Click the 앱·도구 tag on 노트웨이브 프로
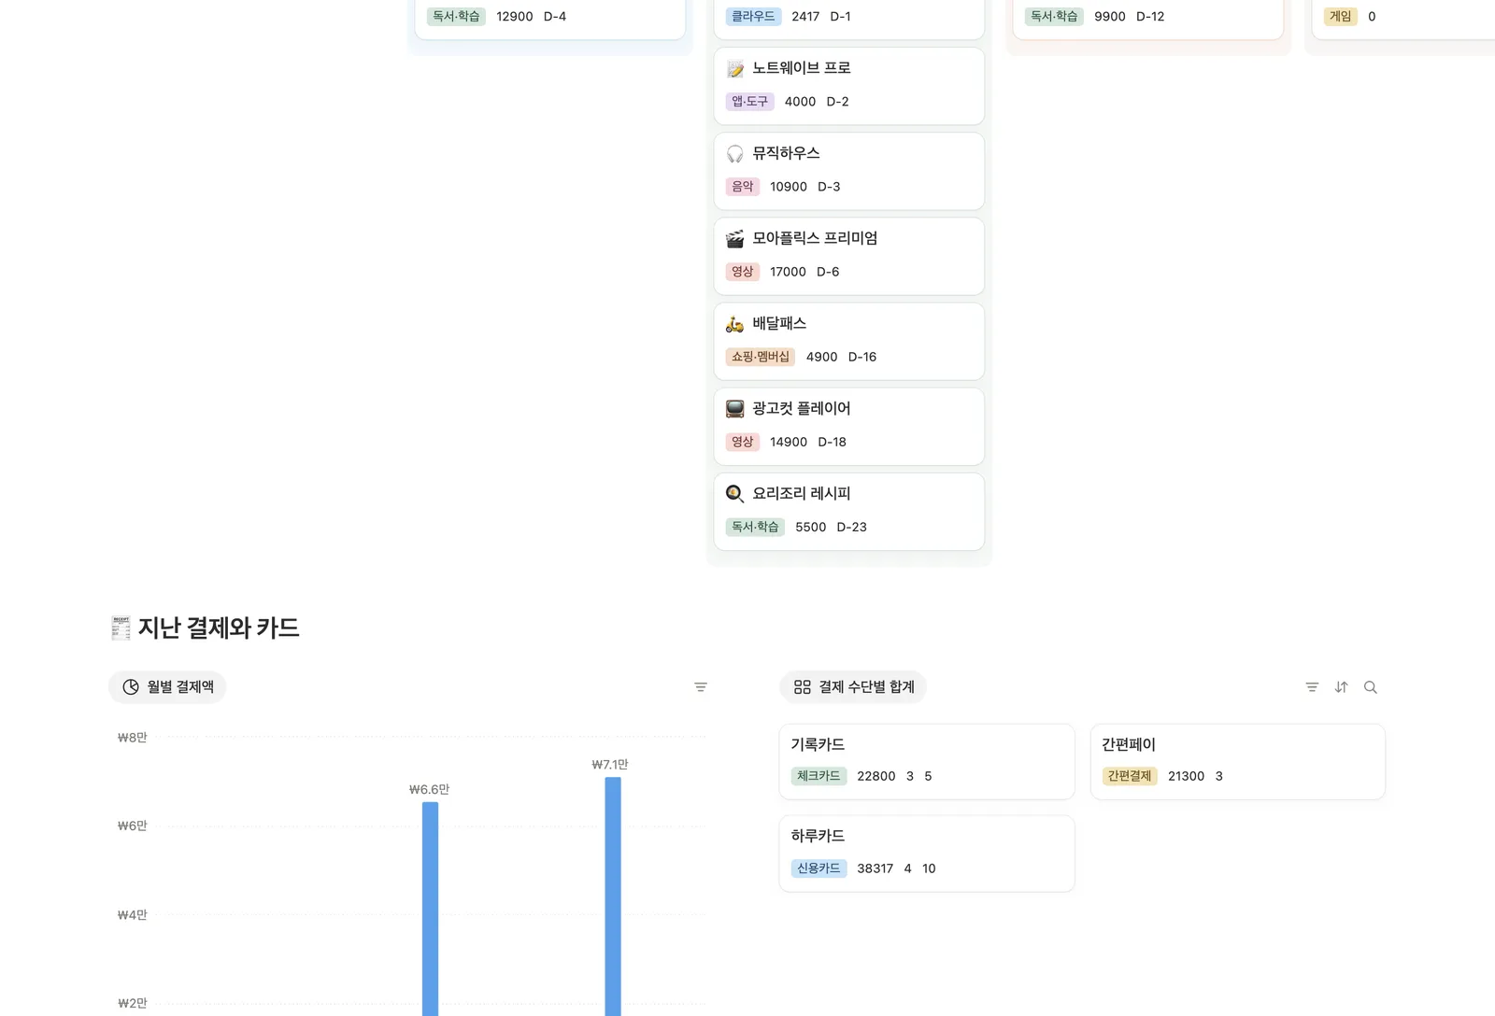The height and width of the screenshot is (1016, 1495). [x=749, y=102]
